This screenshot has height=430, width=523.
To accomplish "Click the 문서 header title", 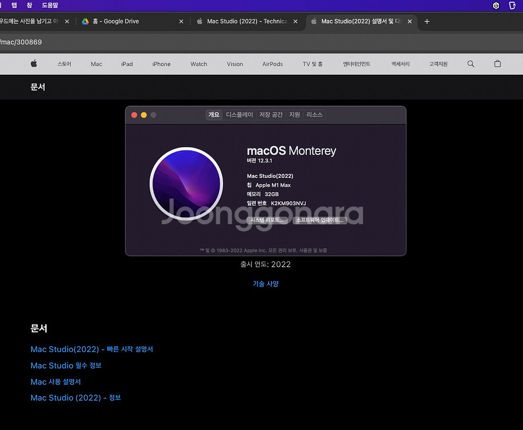I will [x=38, y=87].
